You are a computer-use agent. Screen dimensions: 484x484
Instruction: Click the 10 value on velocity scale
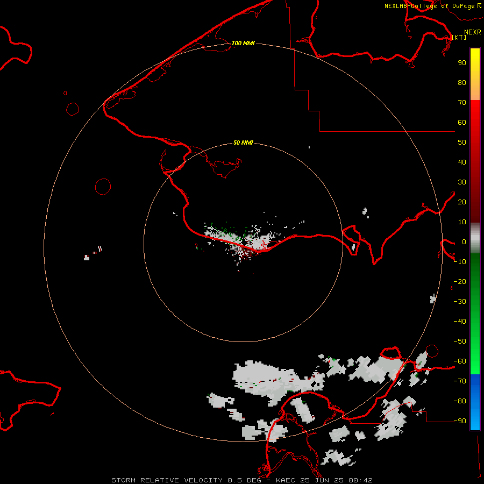tap(462, 222)
